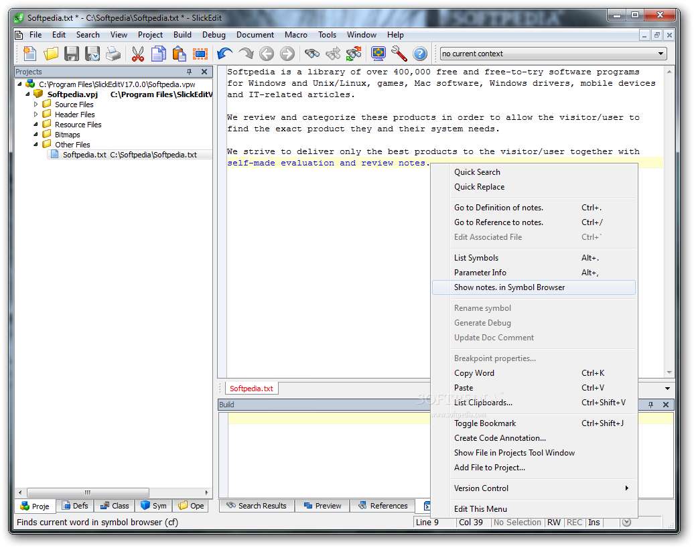
Task: Close the Projects tool window
Action: [x=204, y=72]
